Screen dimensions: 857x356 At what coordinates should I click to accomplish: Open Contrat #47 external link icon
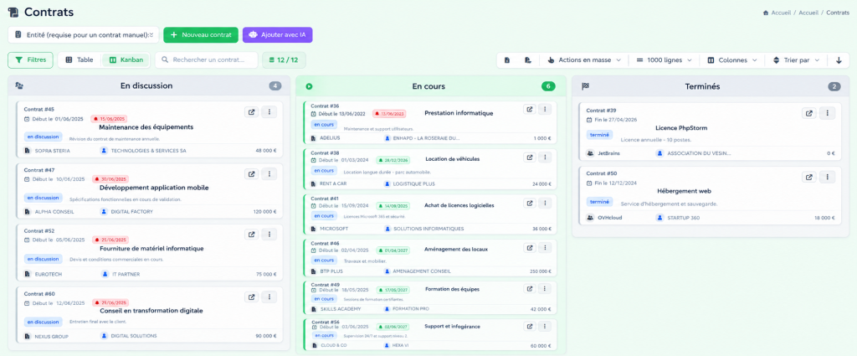(251, 174)
